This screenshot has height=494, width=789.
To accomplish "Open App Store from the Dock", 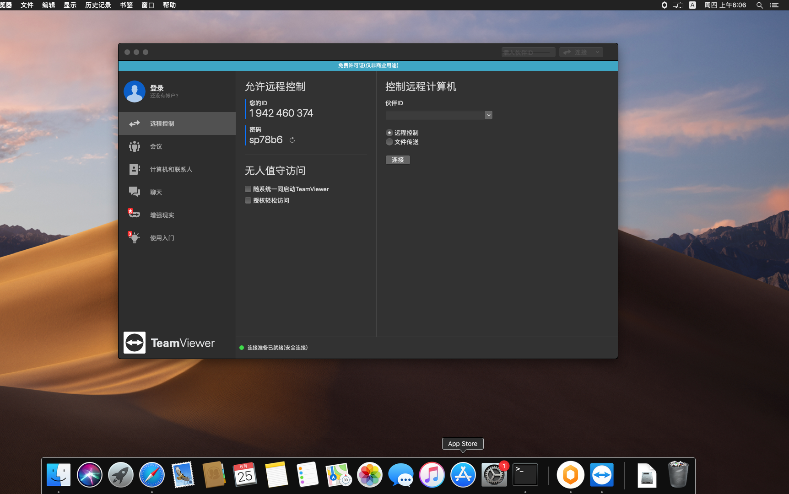I will click(463, 475).
